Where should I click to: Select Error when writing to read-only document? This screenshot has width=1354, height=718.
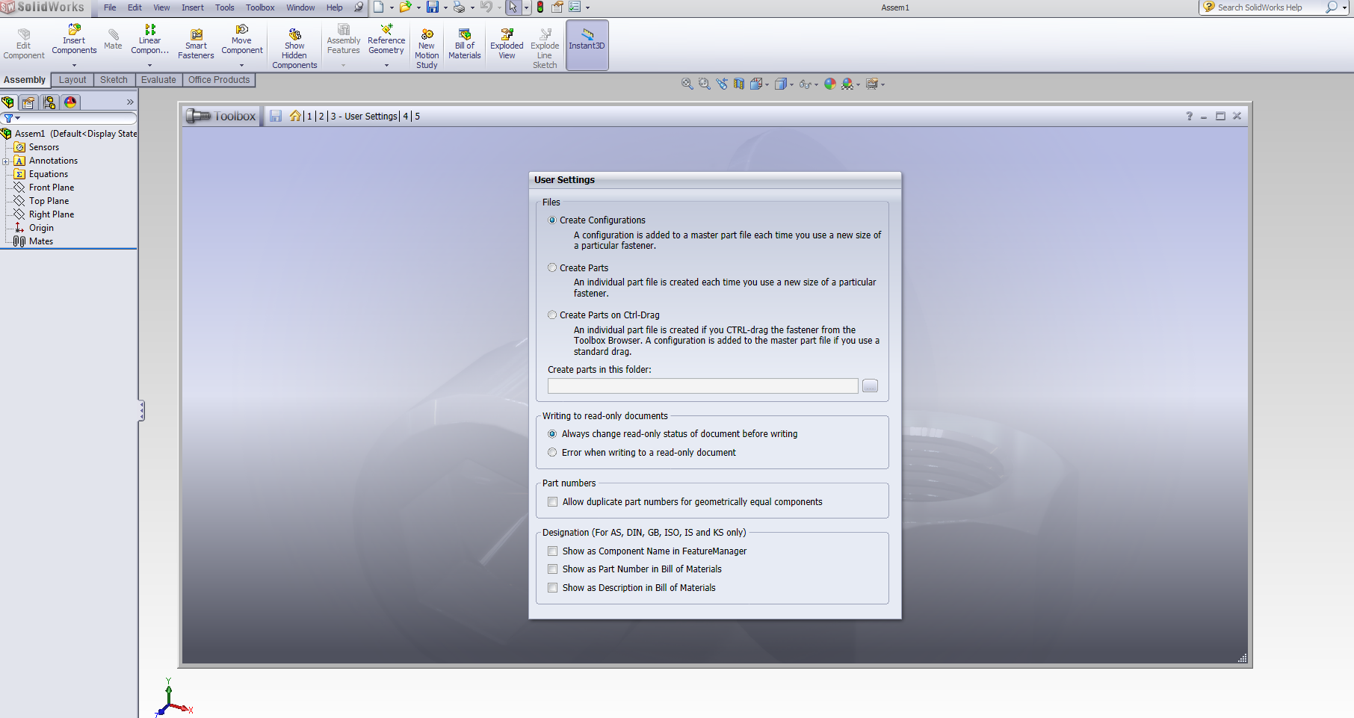[552, 453]
